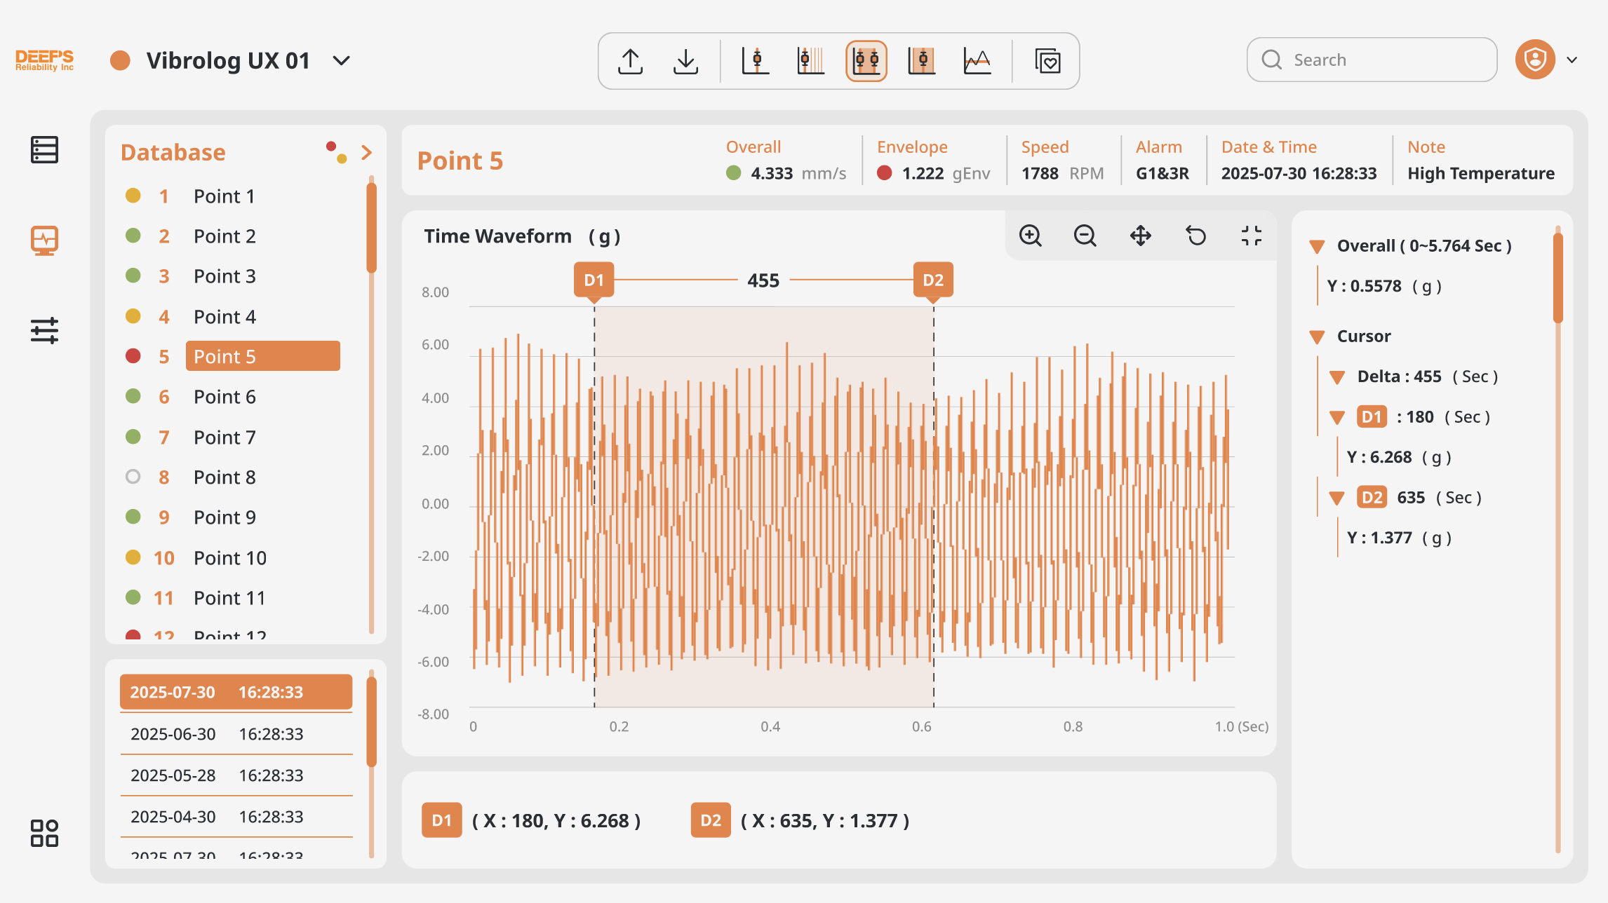The image size is (1608, 903).
Task: Click the user shield avatar
Action: (x=1535, y=60)
